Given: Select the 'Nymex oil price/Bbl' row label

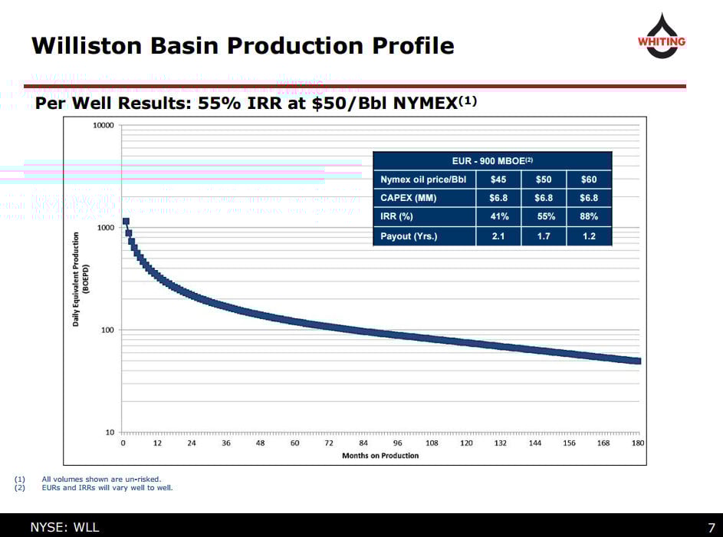Looking at the screenshot, I should [419, 180].
